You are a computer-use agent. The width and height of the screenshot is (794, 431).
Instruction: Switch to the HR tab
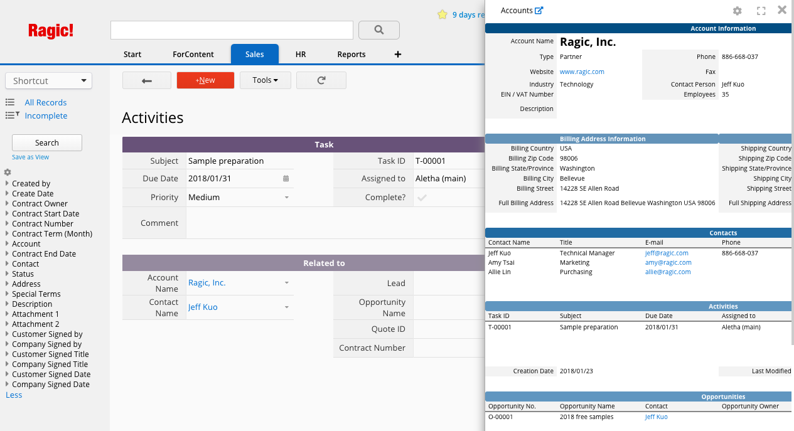click(x=301, y=55)
